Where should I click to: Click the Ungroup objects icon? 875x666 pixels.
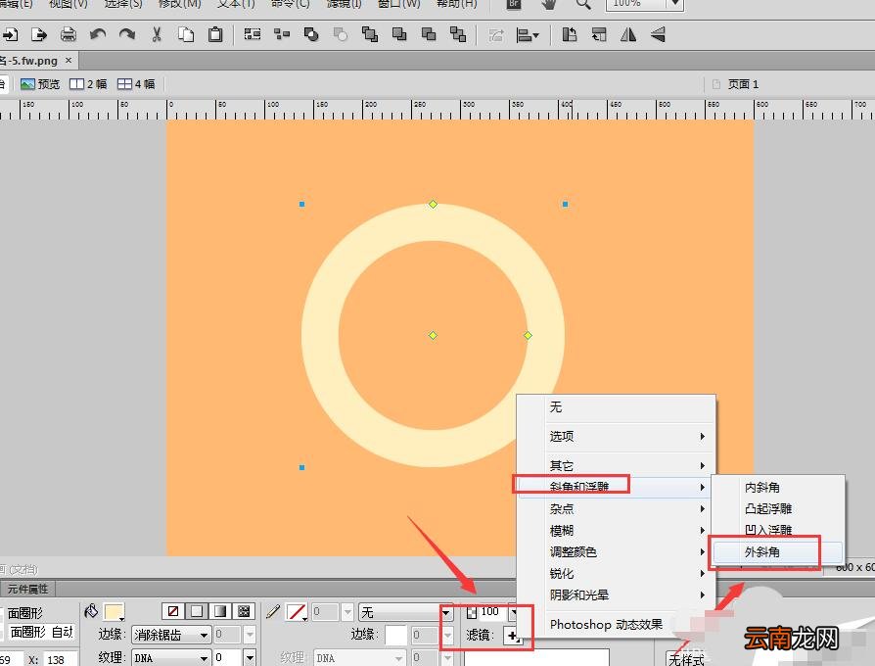pyautogui.click(x=282, y=34)
